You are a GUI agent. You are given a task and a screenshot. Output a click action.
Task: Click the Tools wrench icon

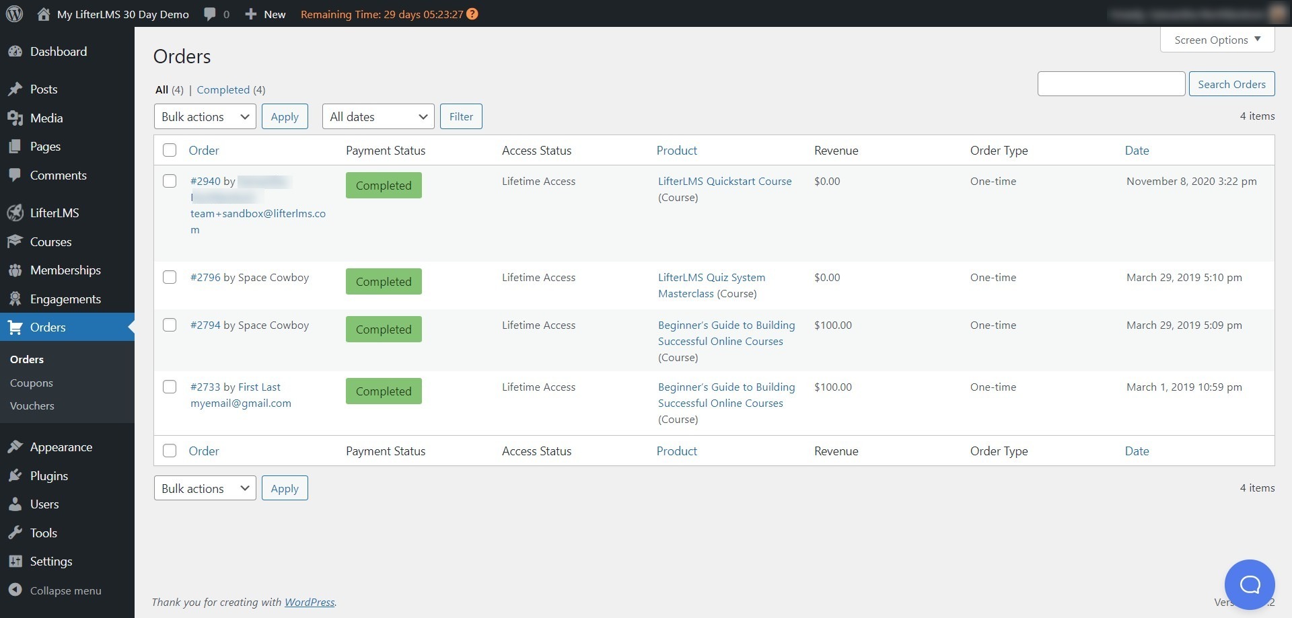click(x=15, y=533)
